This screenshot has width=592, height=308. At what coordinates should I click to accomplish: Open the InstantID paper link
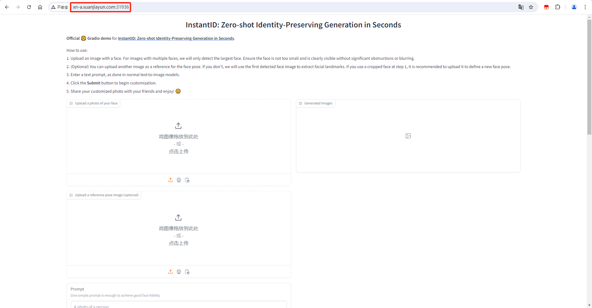pyautogui.click(x=176, y=38)
